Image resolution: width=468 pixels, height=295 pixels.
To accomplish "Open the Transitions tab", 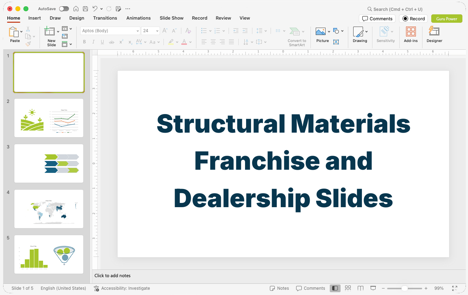I will click(105, 18).
